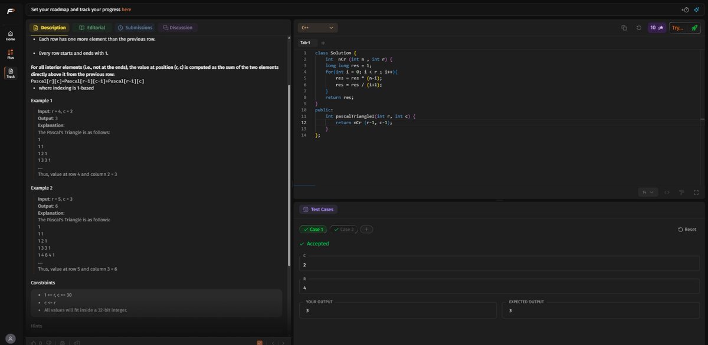Screen dimensions: 708x345
Task: Click the code brackets icon under editor
Action: point(667,193)
